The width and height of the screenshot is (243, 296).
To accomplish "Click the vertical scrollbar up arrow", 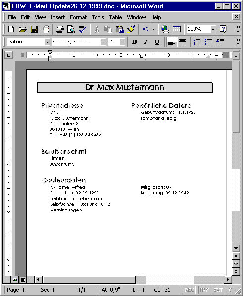I will (x=236, y=56).
